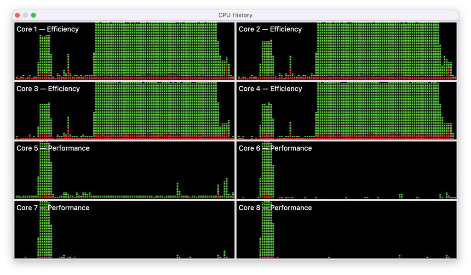Image resolution: width=471 pixels, height=275 pixels.
Task: Minimize the CPU History window
Action: coord(25,15)
